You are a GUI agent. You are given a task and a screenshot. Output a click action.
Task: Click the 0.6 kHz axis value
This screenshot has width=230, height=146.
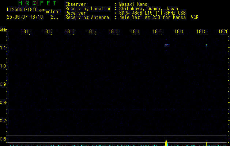click(3, 139)
